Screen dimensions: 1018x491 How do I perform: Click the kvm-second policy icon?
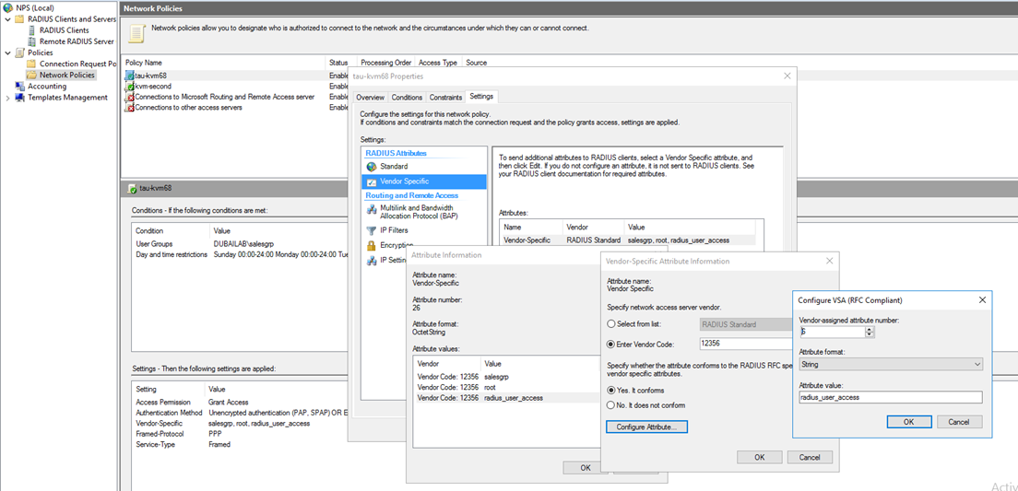point(130,86)
